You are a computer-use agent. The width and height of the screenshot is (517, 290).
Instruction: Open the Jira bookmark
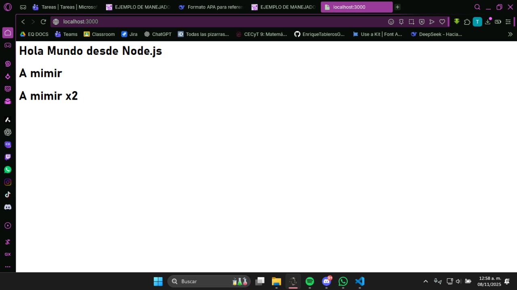pyautogui.click(x=129, y=34)
